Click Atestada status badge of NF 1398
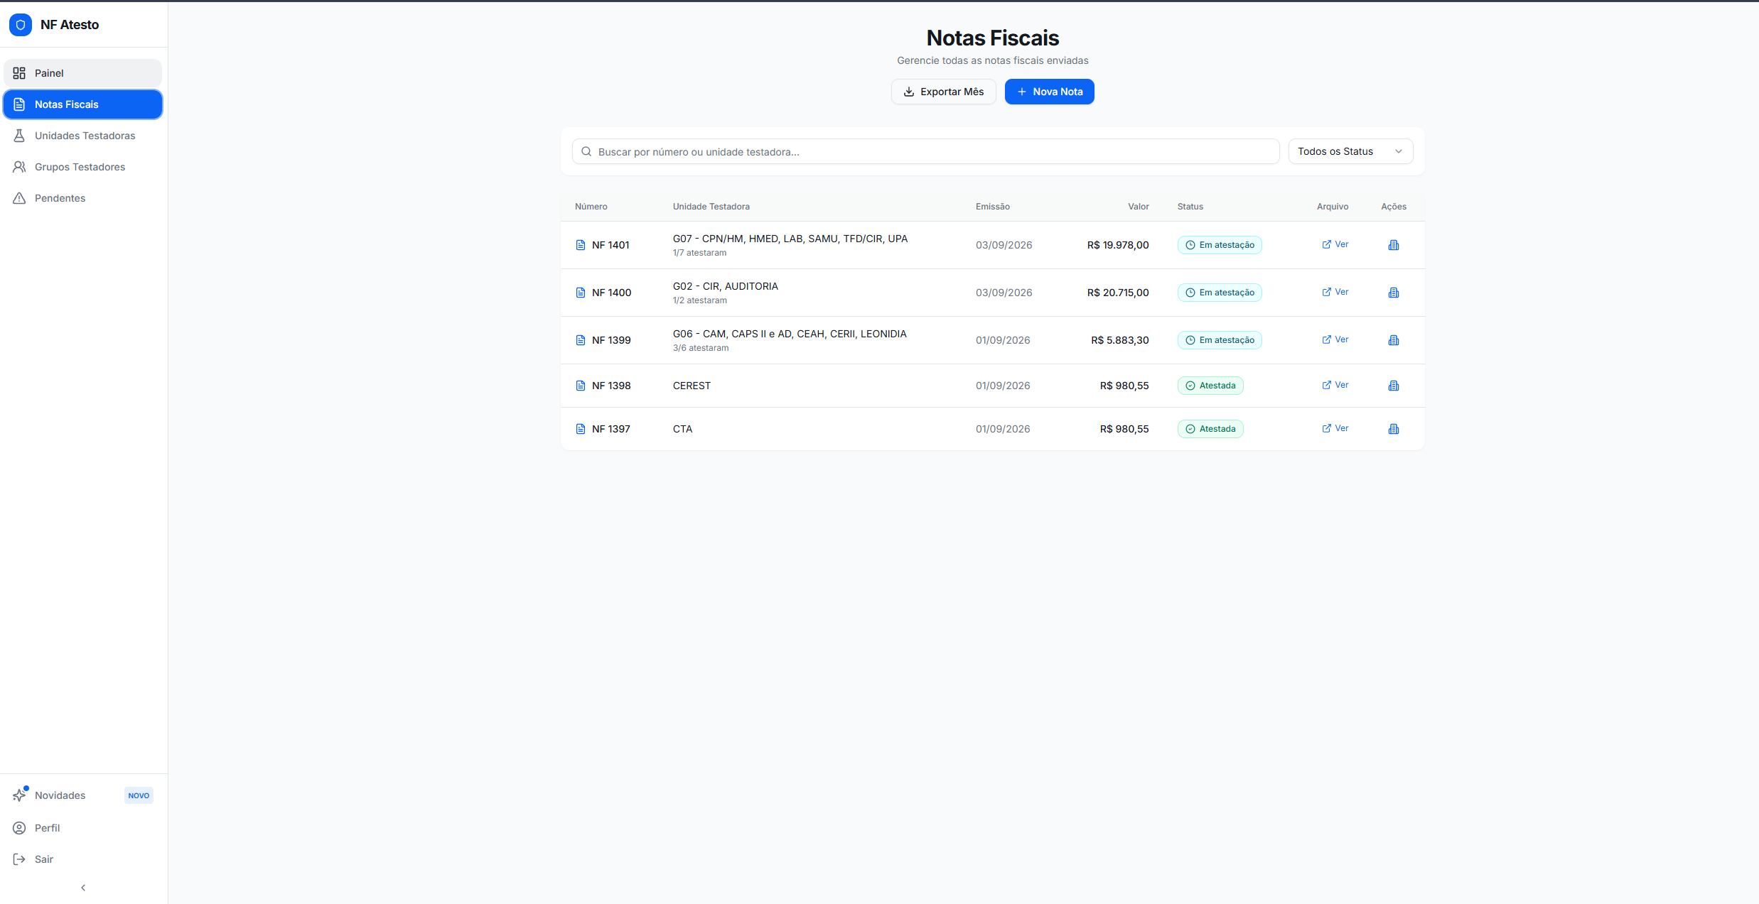The image size is (1759, 904). (x=1210, y=386)
